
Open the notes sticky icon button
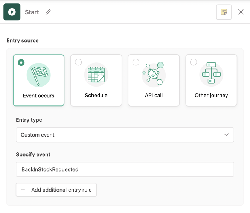tap(224, 12)
